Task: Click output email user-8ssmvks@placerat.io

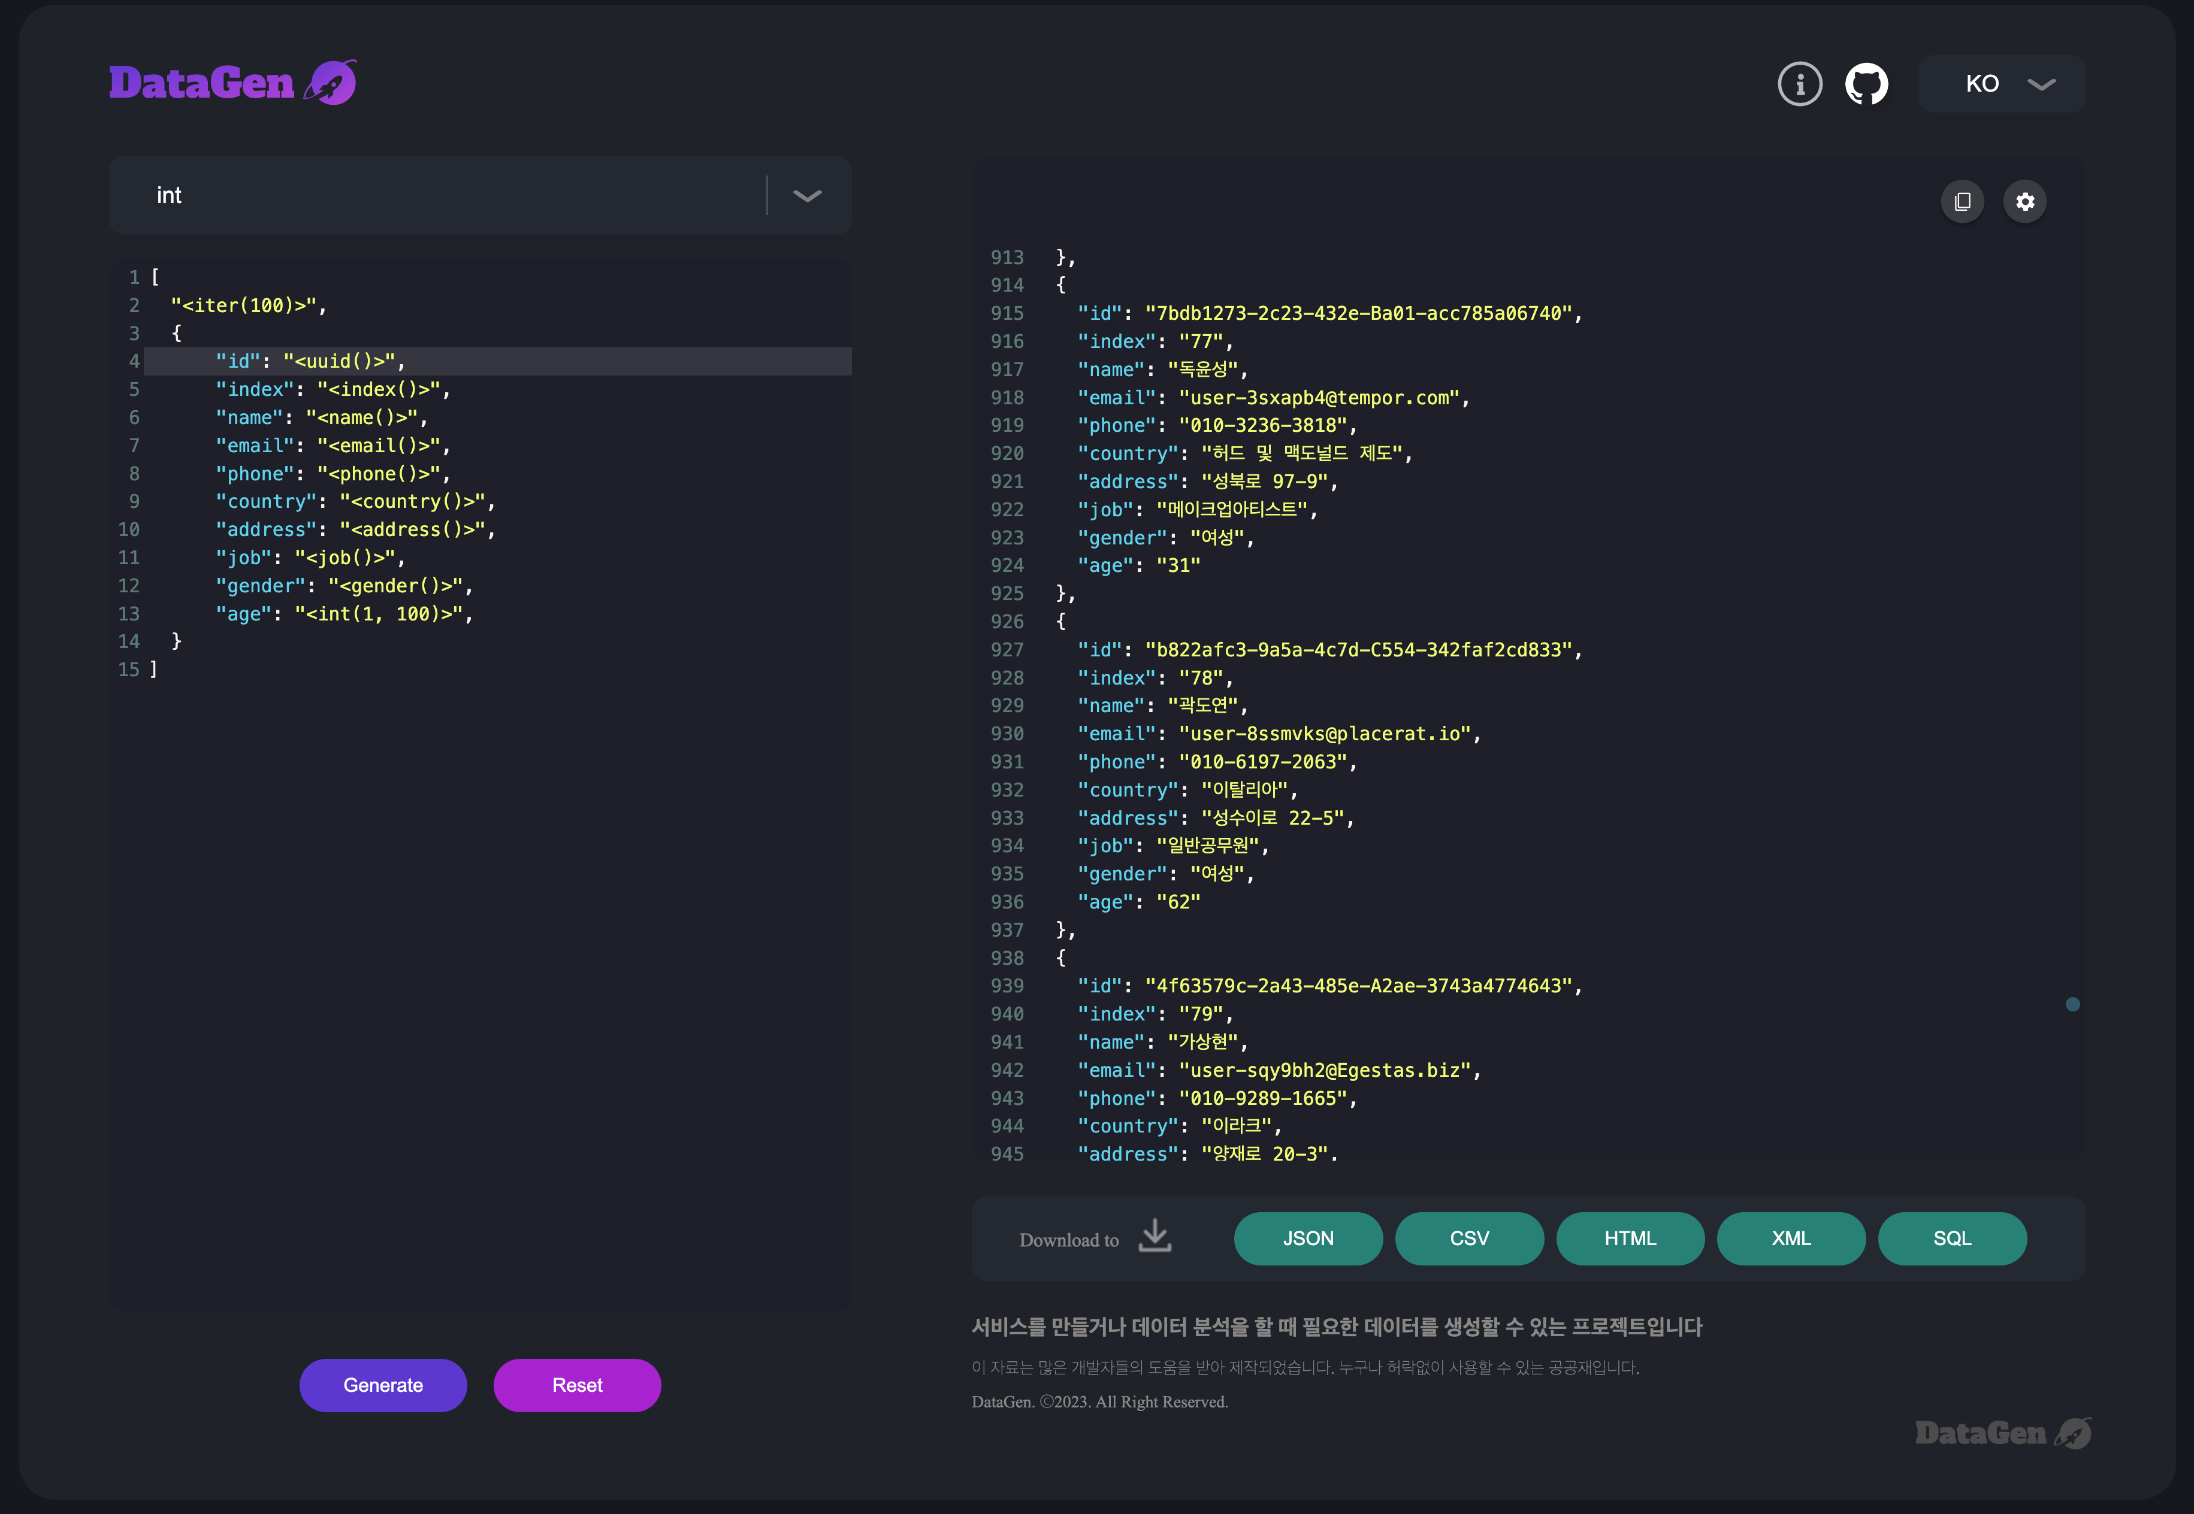Action: pyautogui.click(x=1325, y=734)
